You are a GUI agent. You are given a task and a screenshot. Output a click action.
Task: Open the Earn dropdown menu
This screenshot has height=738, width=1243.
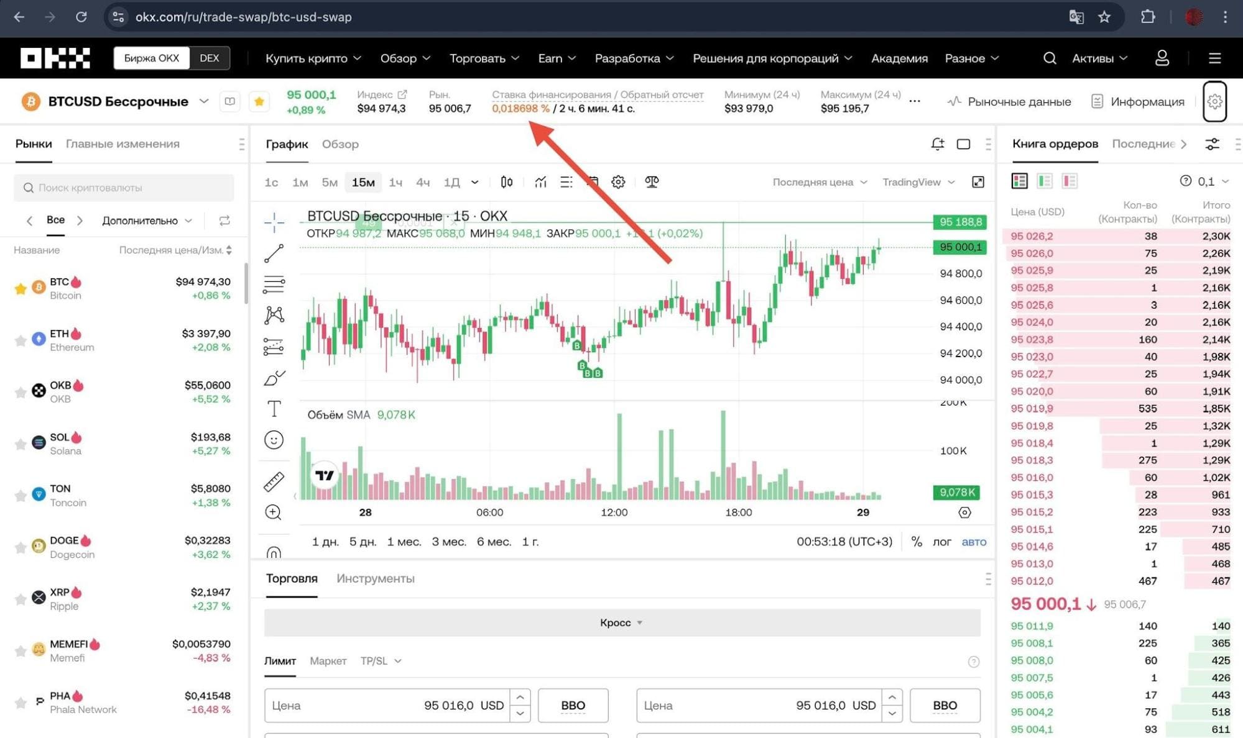(557, 58)
